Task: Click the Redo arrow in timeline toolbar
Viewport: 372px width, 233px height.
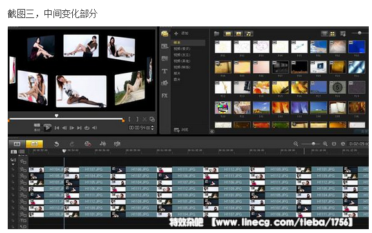Action: 72,144
